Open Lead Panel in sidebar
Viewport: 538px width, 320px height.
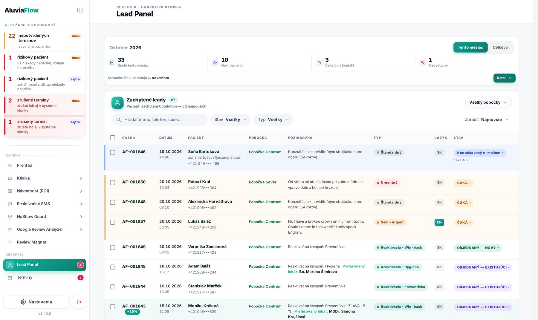[x=45, y=265]
